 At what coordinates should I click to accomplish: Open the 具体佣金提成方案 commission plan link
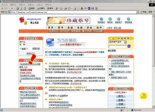coord(74,72)
